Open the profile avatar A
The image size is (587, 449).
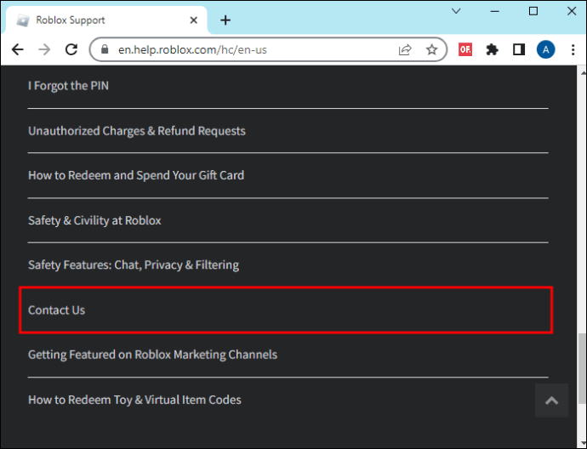(546, 49)
